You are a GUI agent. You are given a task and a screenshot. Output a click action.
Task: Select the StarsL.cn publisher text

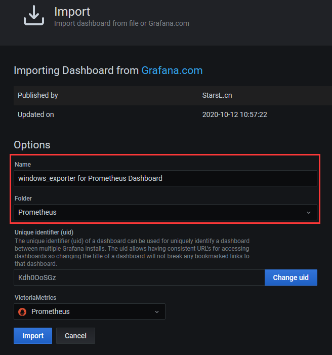click(217, 95)
